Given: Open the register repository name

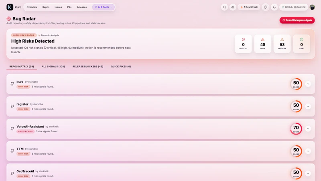Looking at the screenshot, I should pos(22,104).
